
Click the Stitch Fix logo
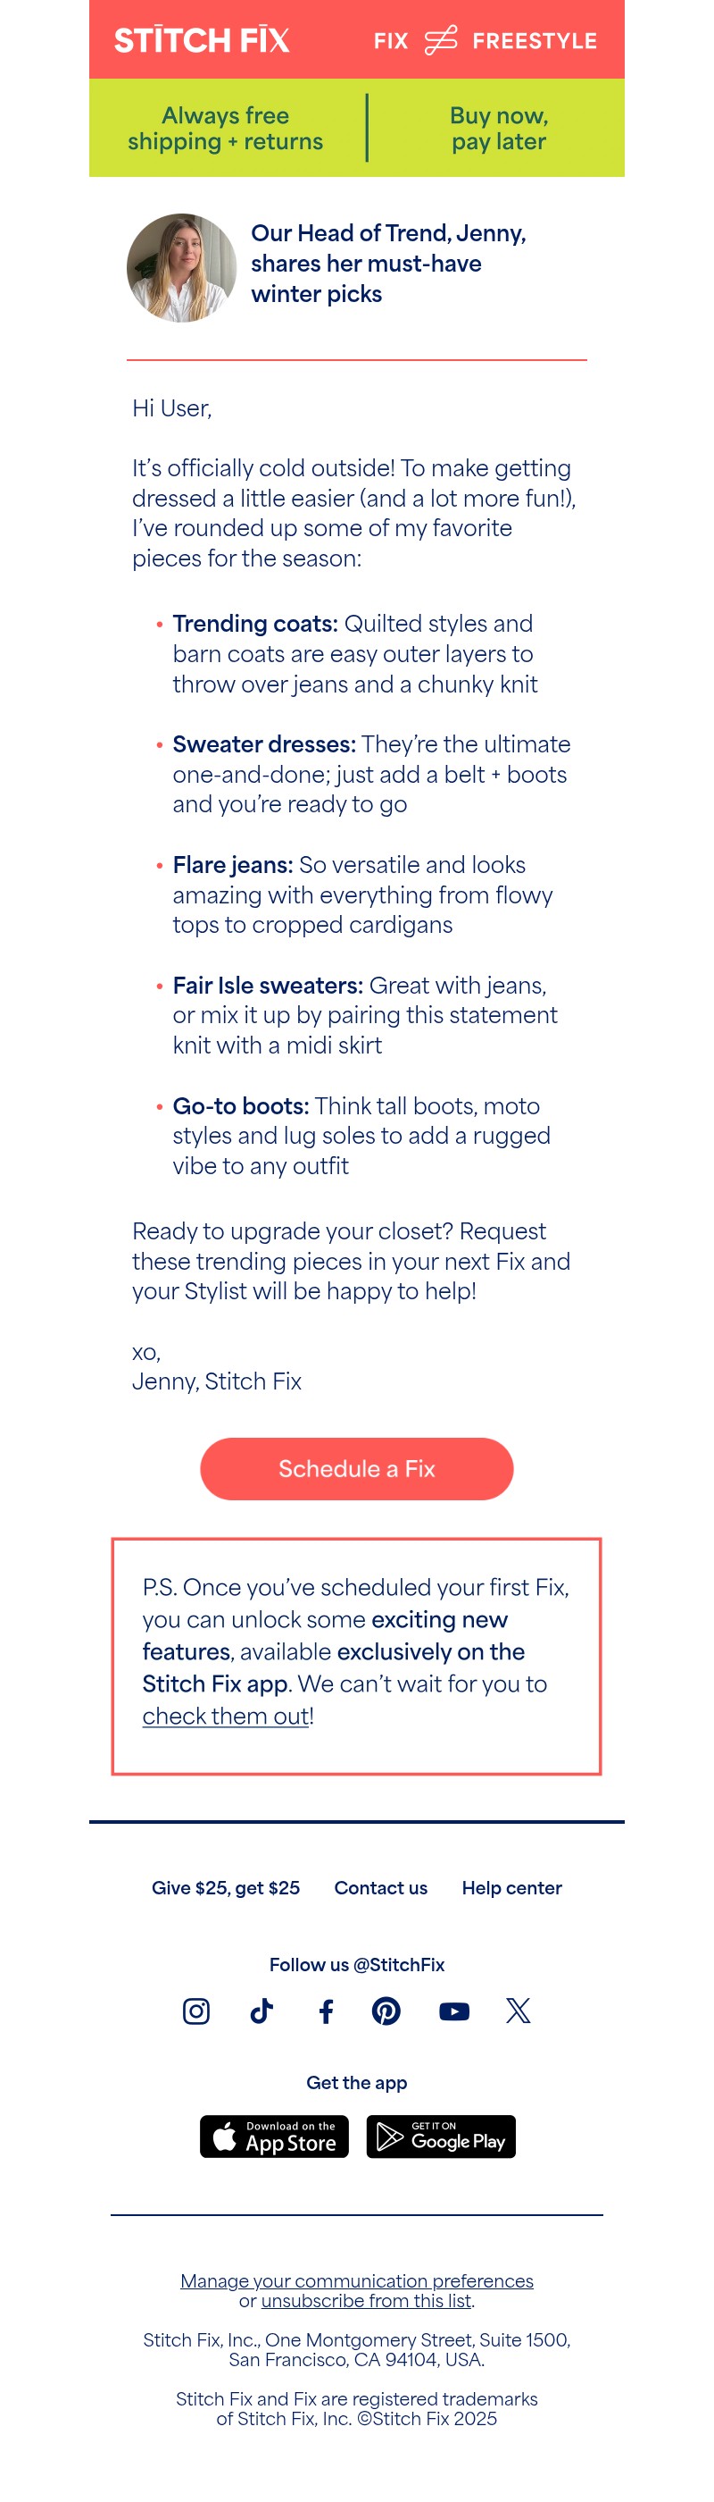coord(202,41)
